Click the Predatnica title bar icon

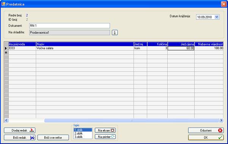(x=3, y=4)
